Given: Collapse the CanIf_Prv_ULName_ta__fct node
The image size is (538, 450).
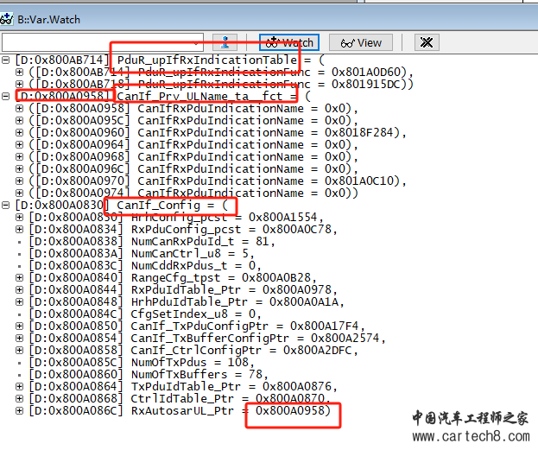Looking at the screenshot, I should (6, 96).
